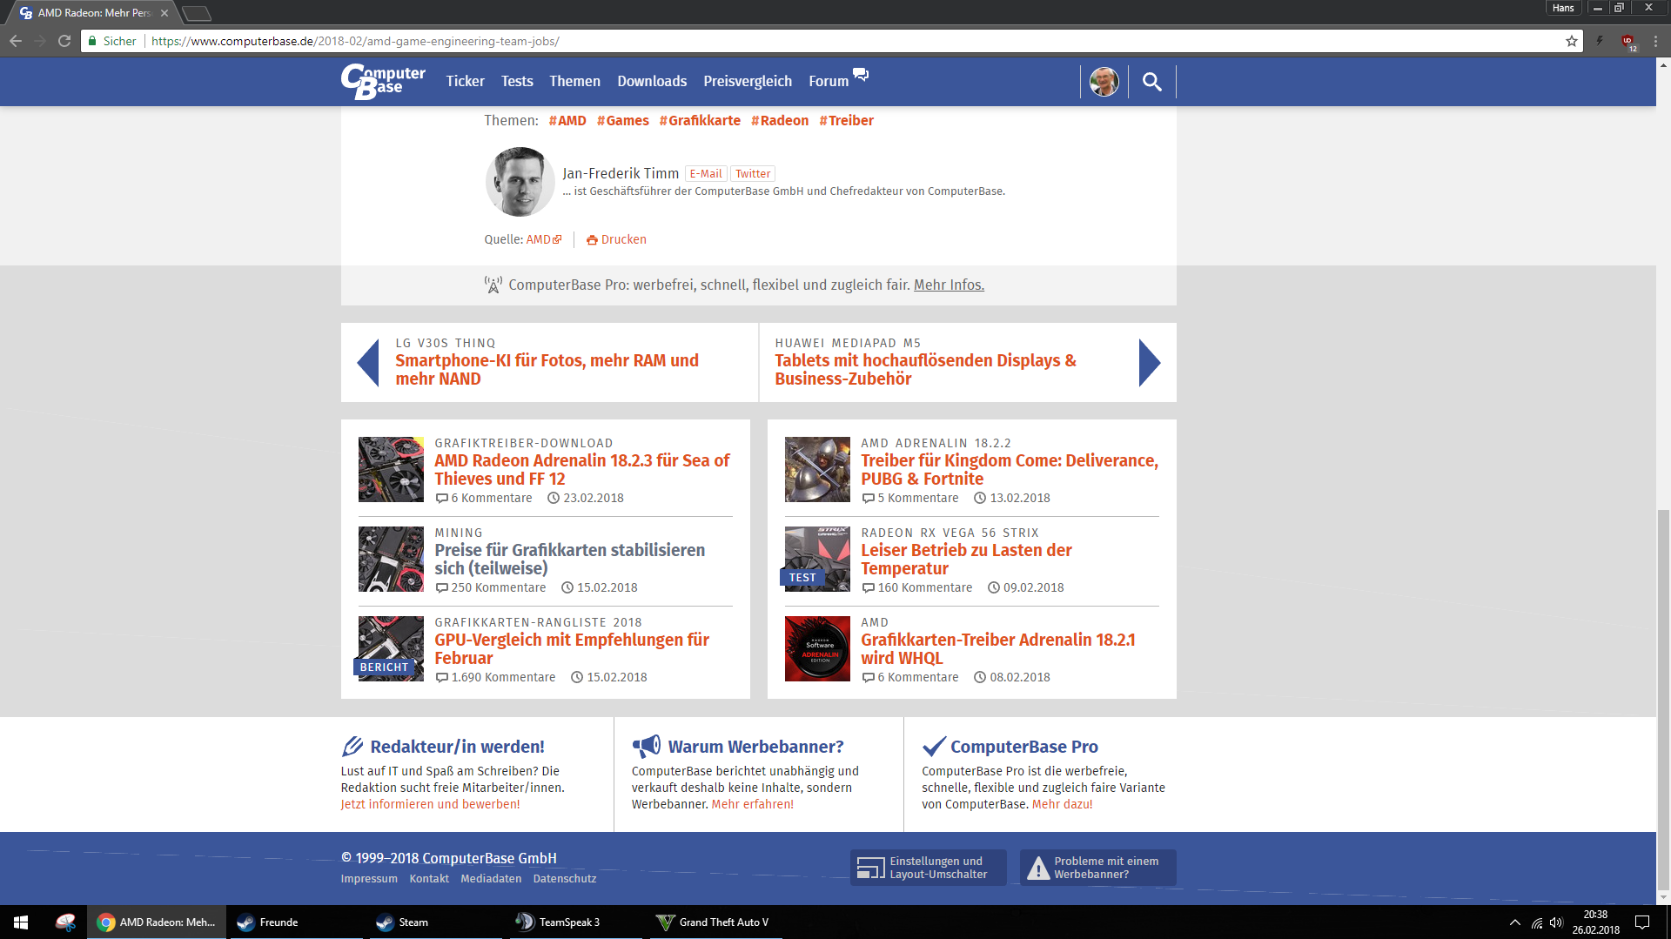Image resolution: width=1671 pixels, height=939 pixels.
Task: Click the right arrow to next article
Action: [1150, 363]
